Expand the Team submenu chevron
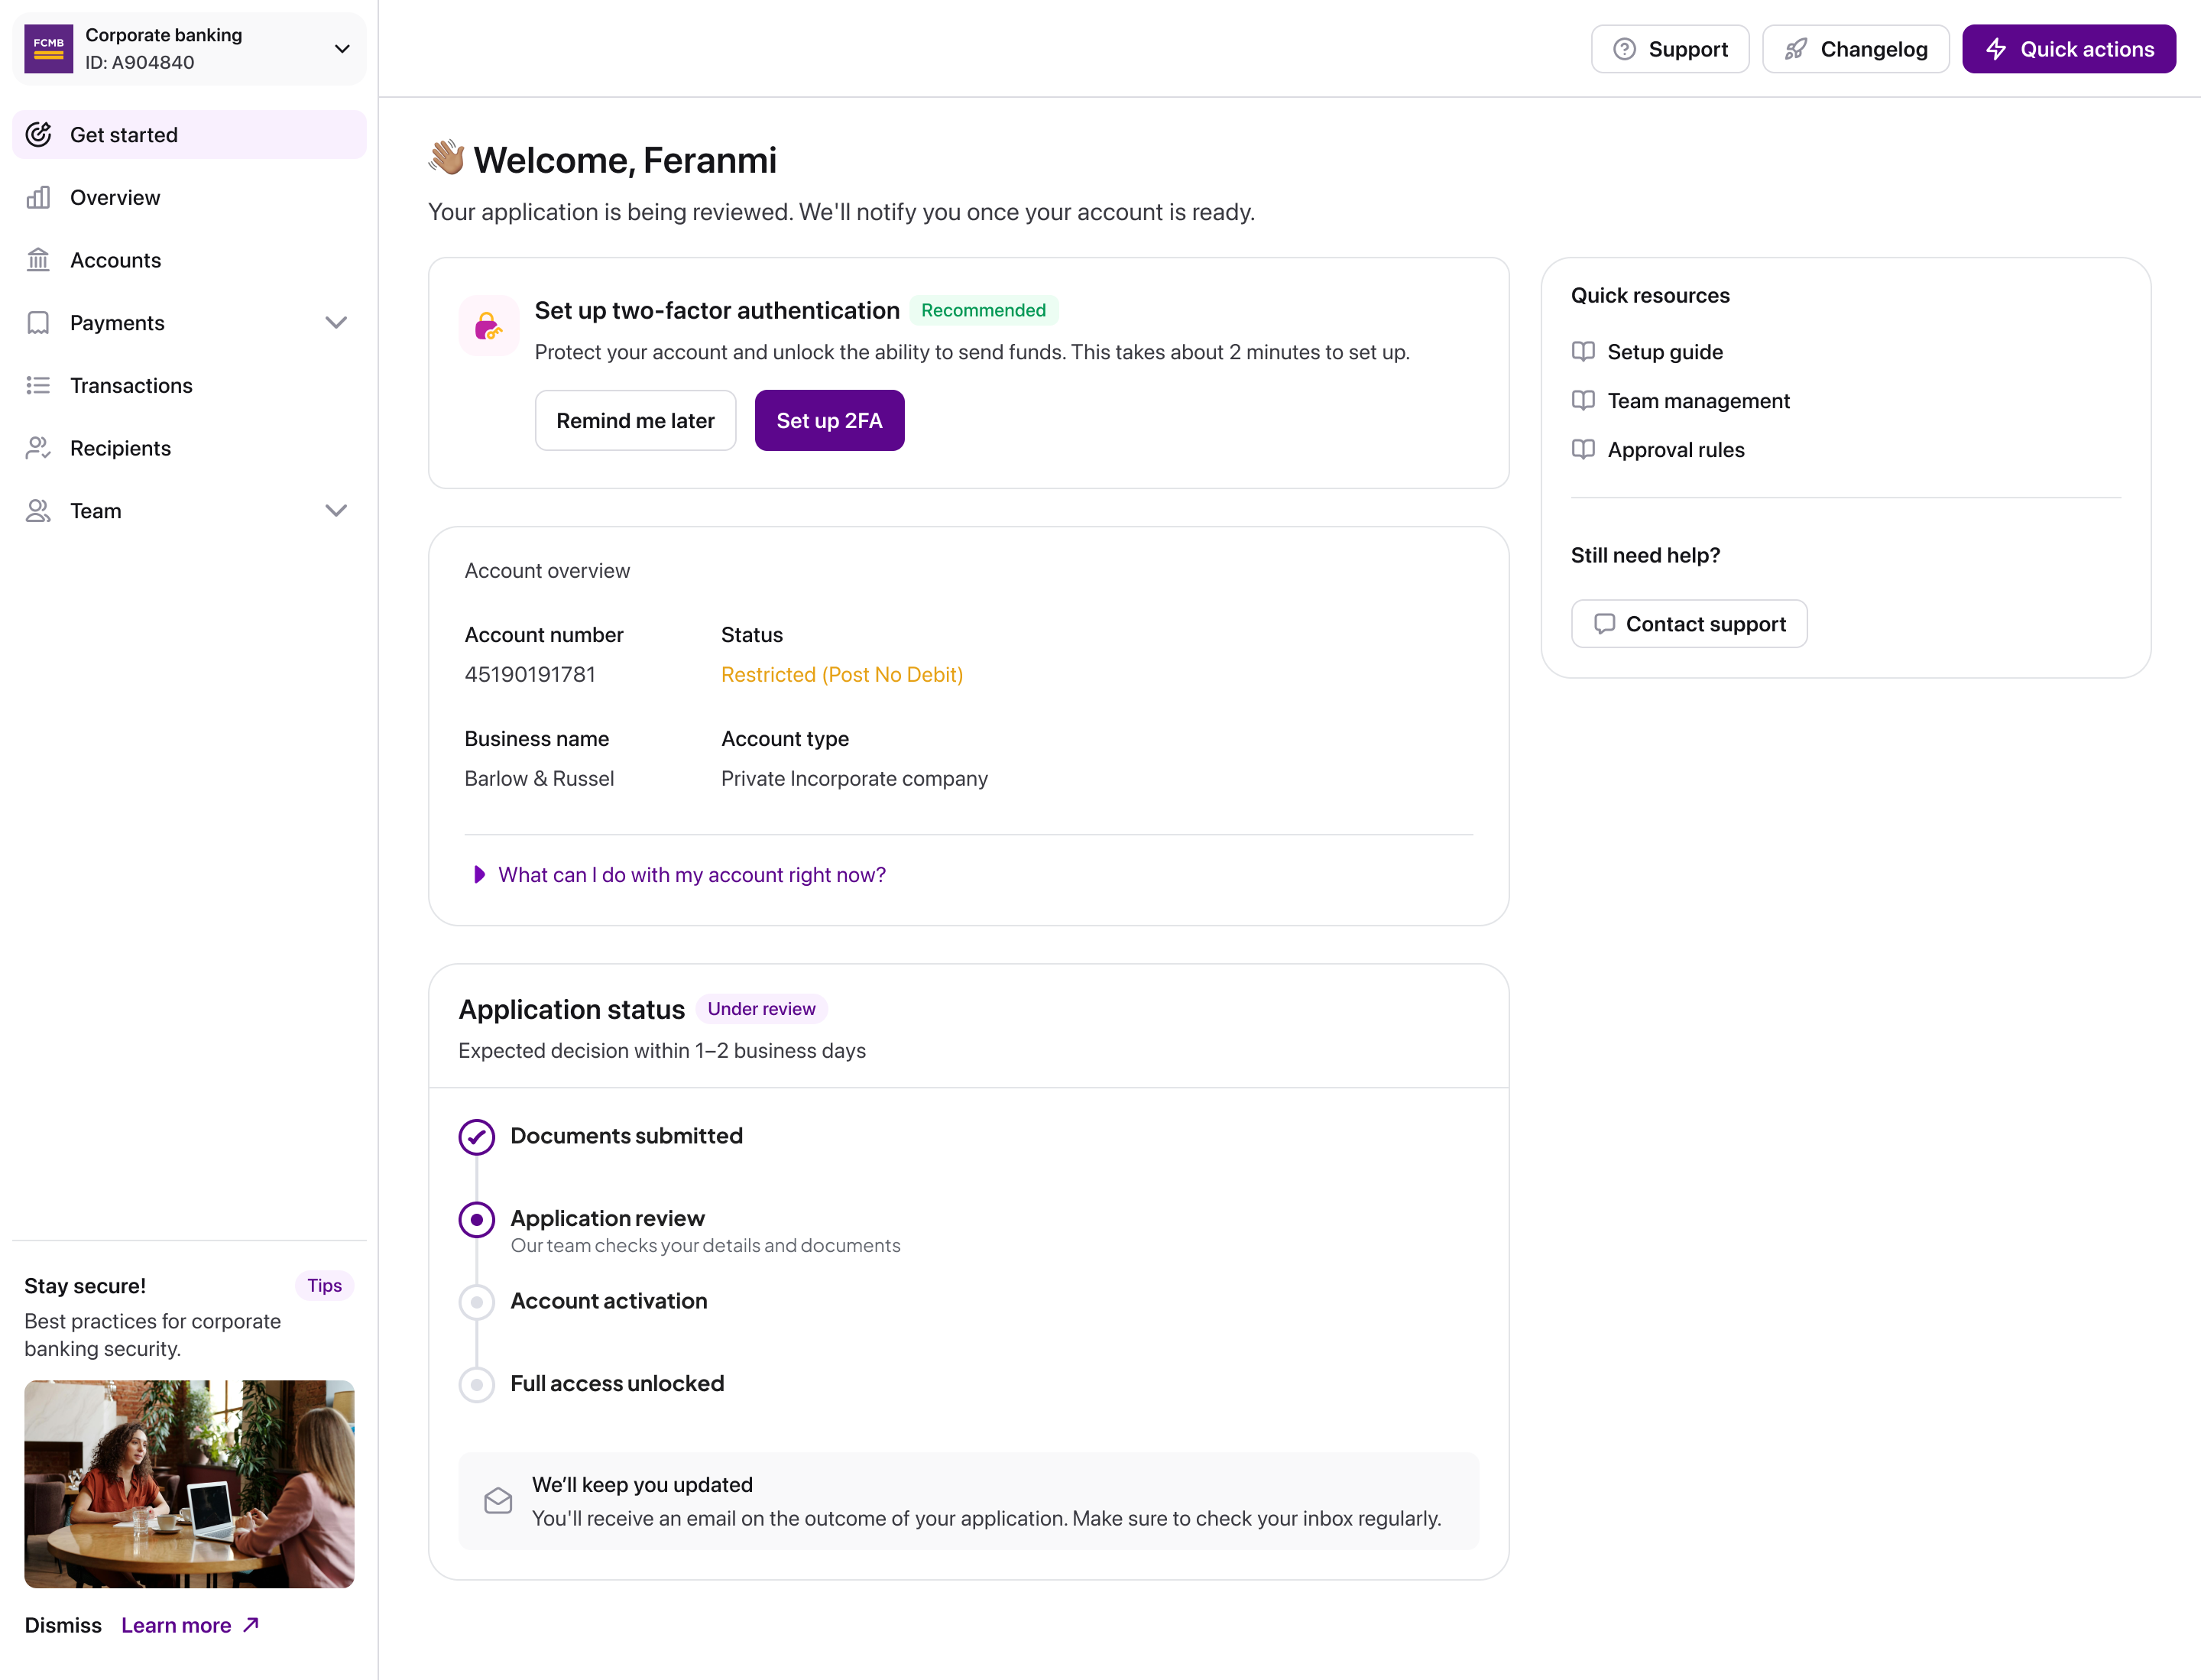The width and height of the screenshot is (2201, 1680). pyautogui.click(x=336, y=511)
